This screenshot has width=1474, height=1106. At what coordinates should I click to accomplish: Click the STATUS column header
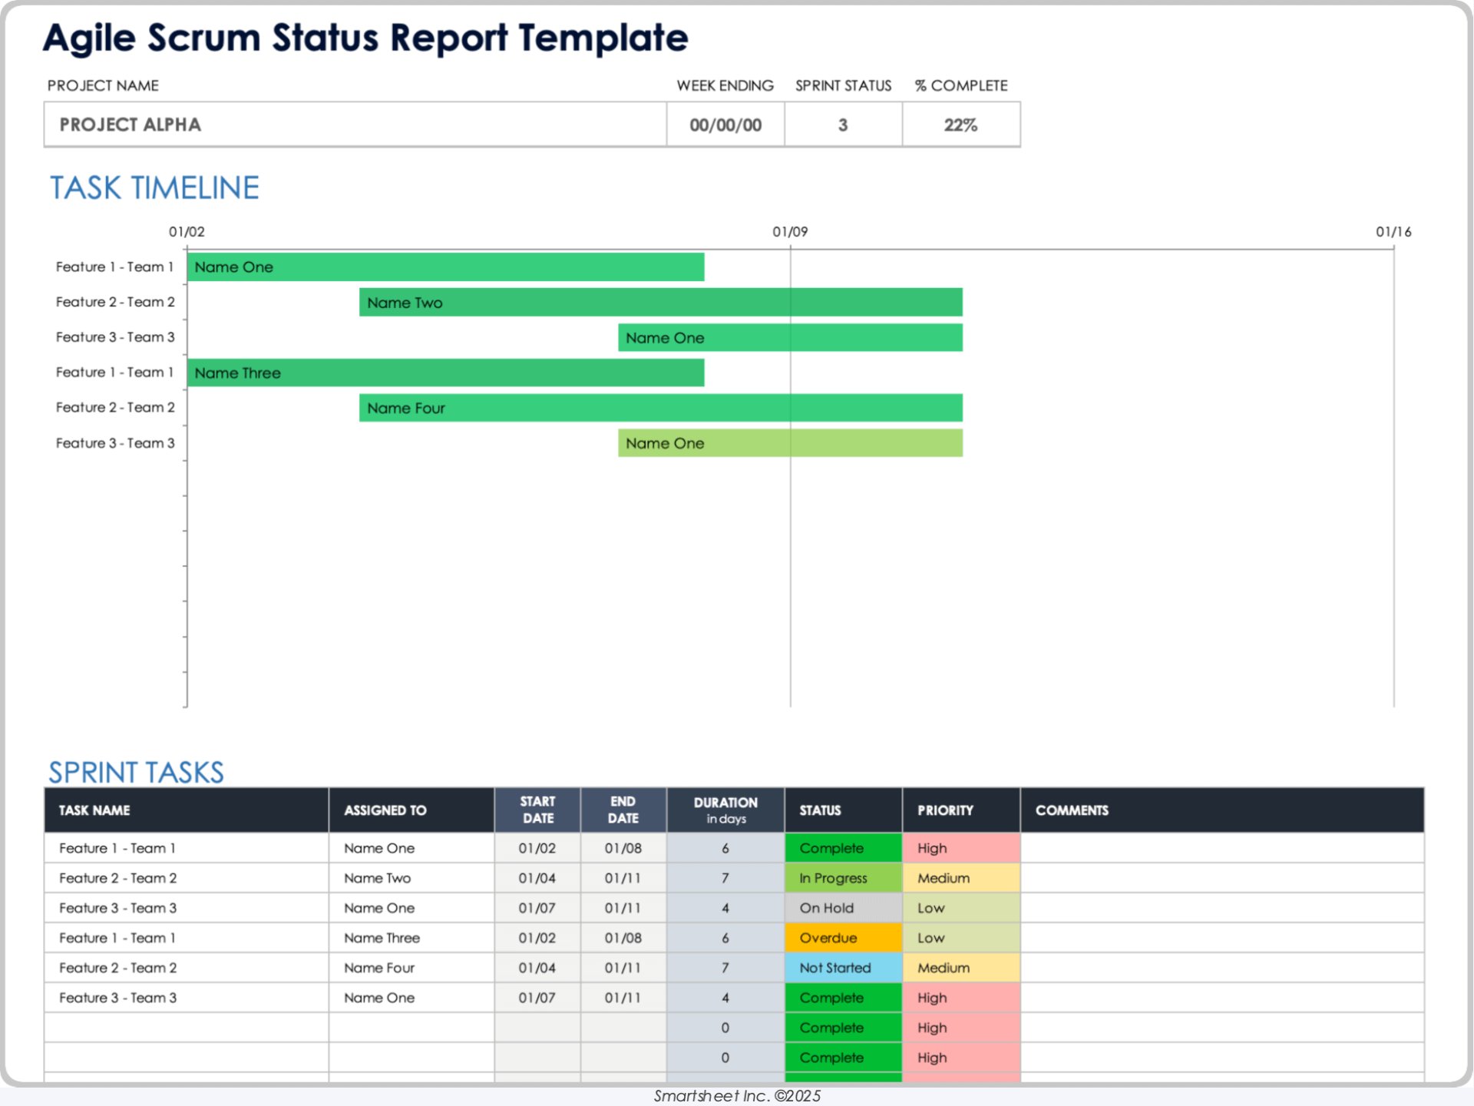click(842, 810)
